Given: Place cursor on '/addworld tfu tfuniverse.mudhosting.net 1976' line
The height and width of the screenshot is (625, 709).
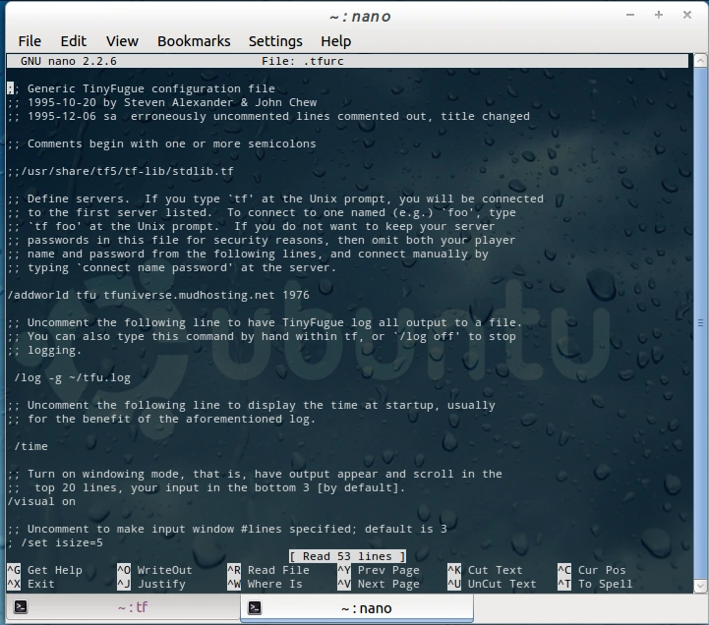Looking at the screenshot, I should coord(158,295).
